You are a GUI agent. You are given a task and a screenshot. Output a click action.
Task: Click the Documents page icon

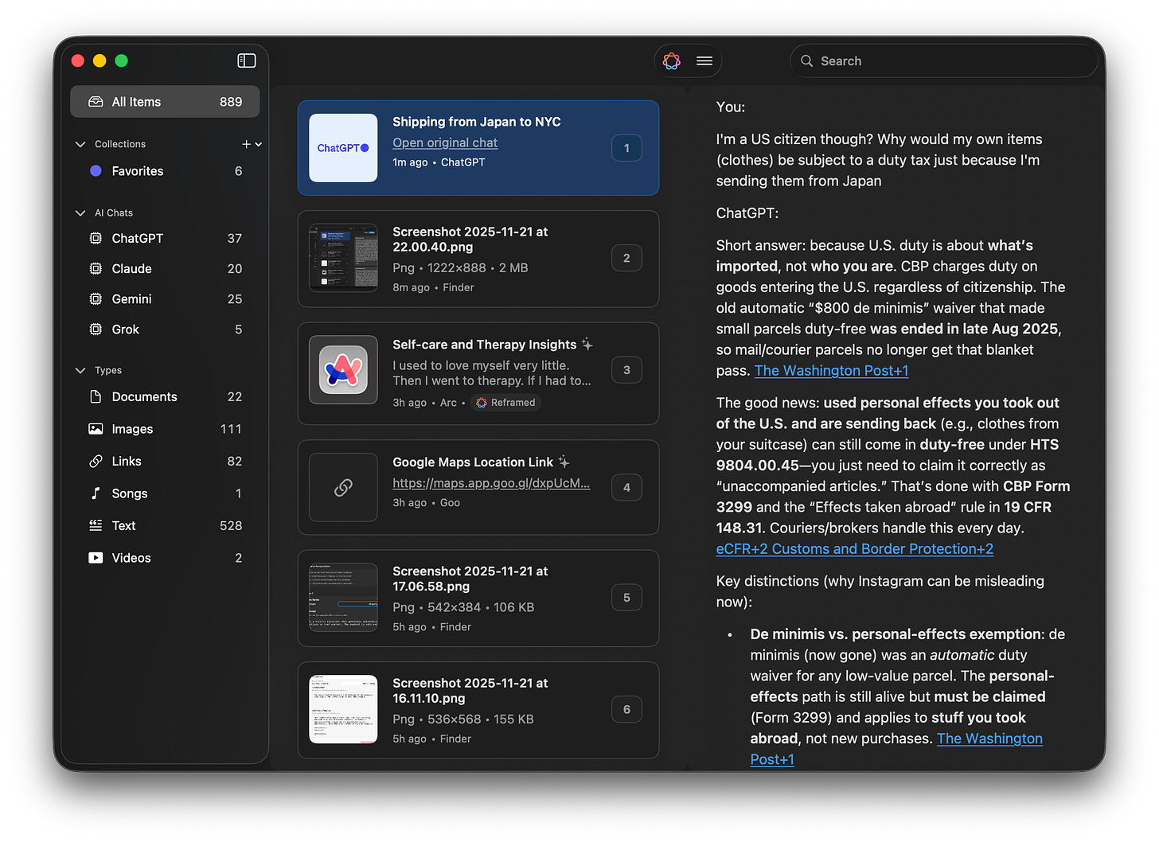coord(96,396)
